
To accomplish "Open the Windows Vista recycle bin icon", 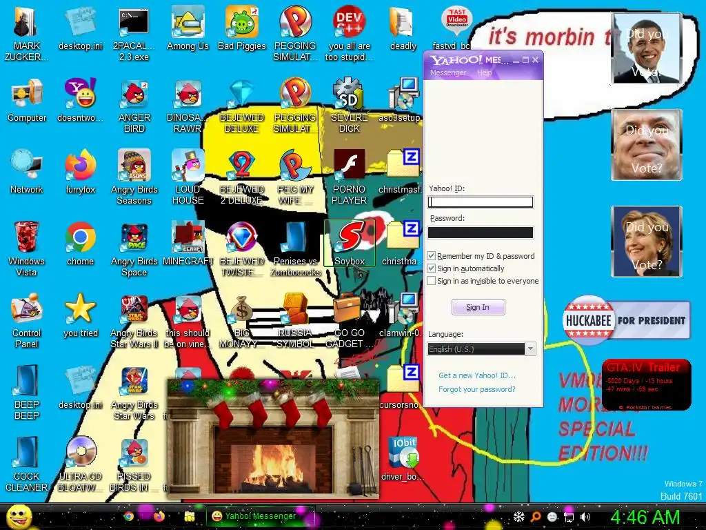I will [27, 249].
